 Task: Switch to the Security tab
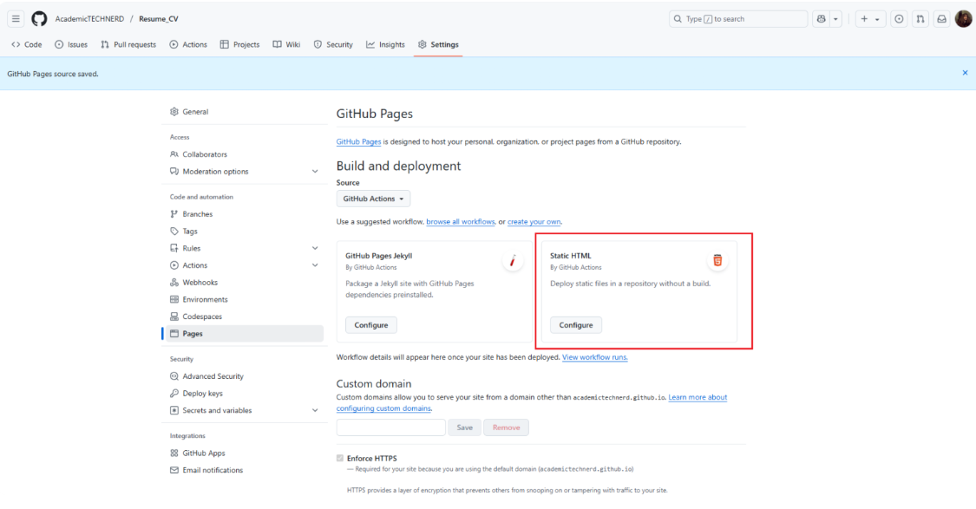coord(334,45)
